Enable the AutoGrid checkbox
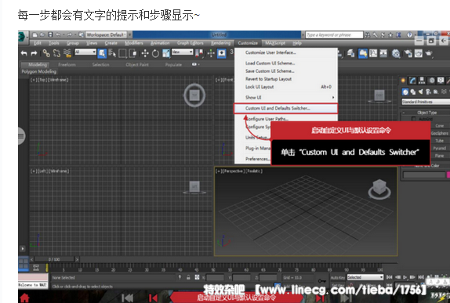 click(414, 119)
